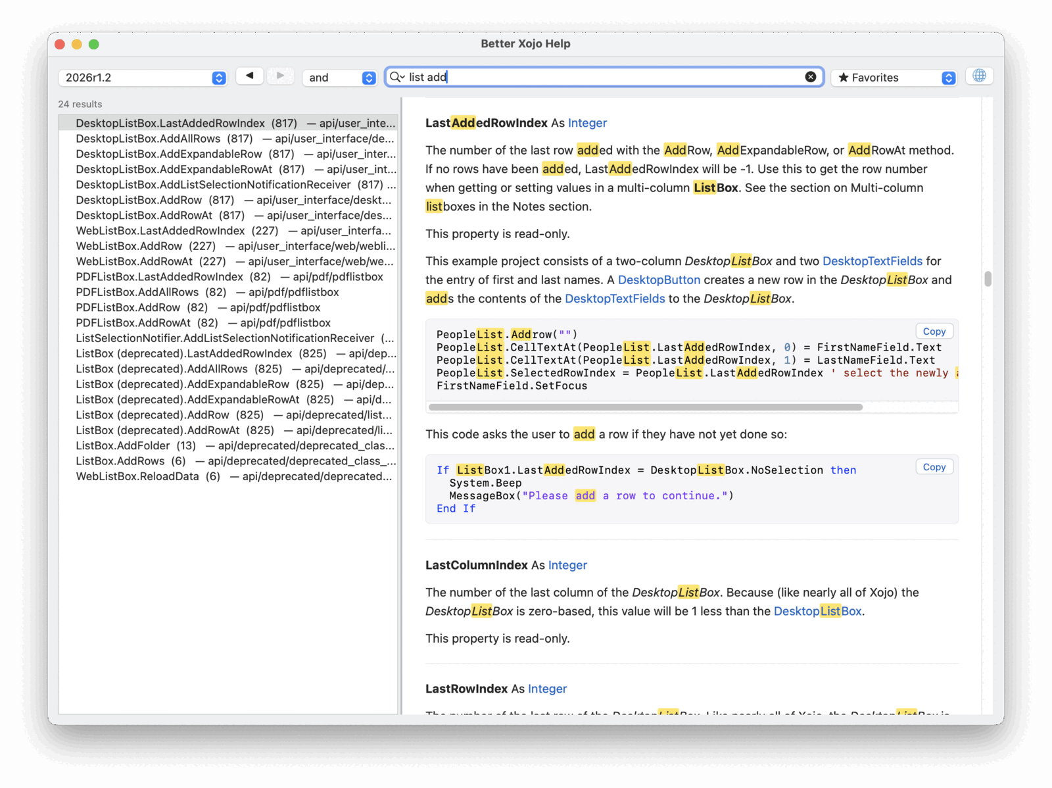Image resolution: width=1052 pixels, height=788 pixels.
Task: Select result ListBox (deprecated).AddRowAt
Action: (x=228, y=430)
